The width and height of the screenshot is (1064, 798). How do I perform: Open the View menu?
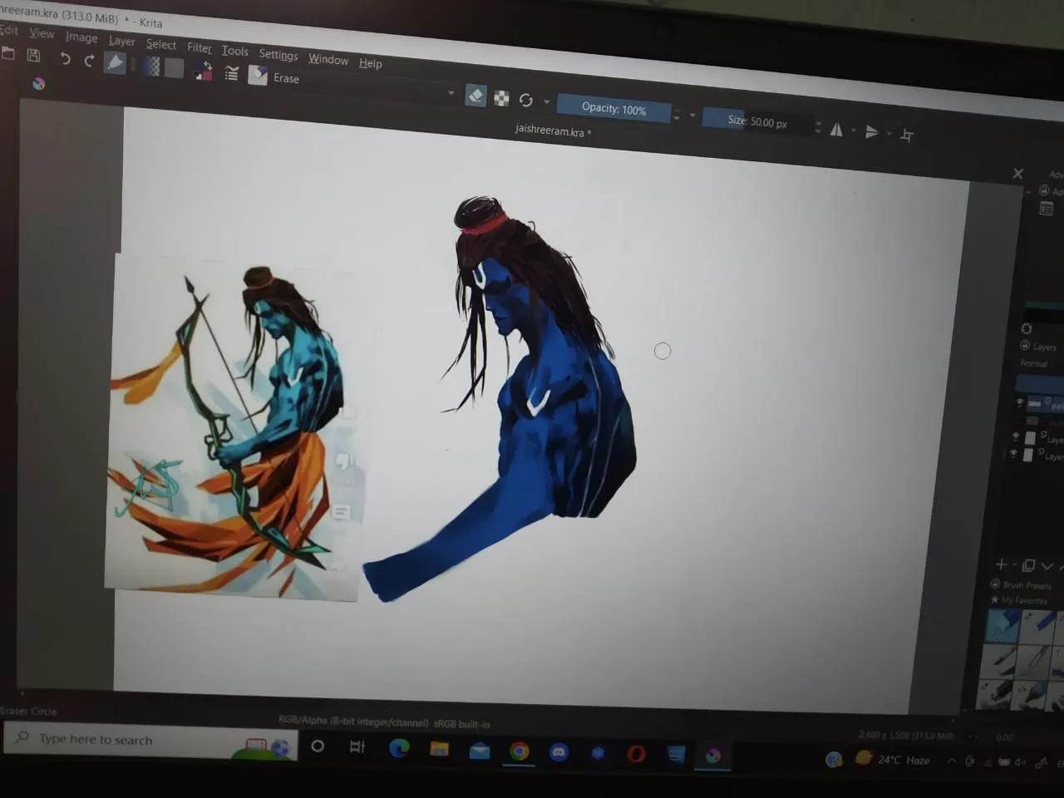point(42,33)
